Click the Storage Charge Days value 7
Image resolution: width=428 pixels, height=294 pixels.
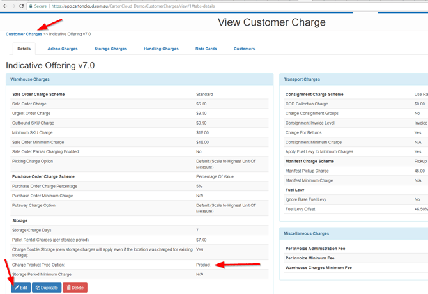coord(197,230)
